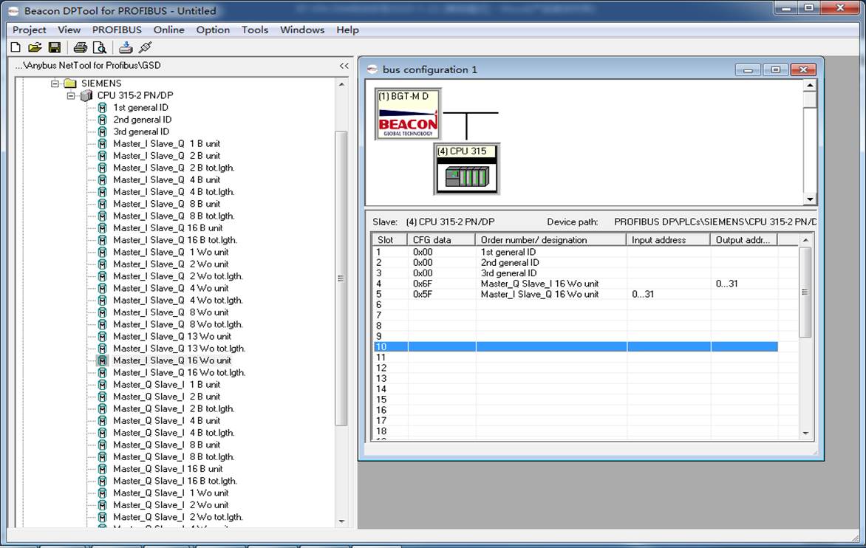Select slot 4 row Master_Q Slave_I 16 Wo unit
Screen dimensions: 866x548
coord(576,284)
